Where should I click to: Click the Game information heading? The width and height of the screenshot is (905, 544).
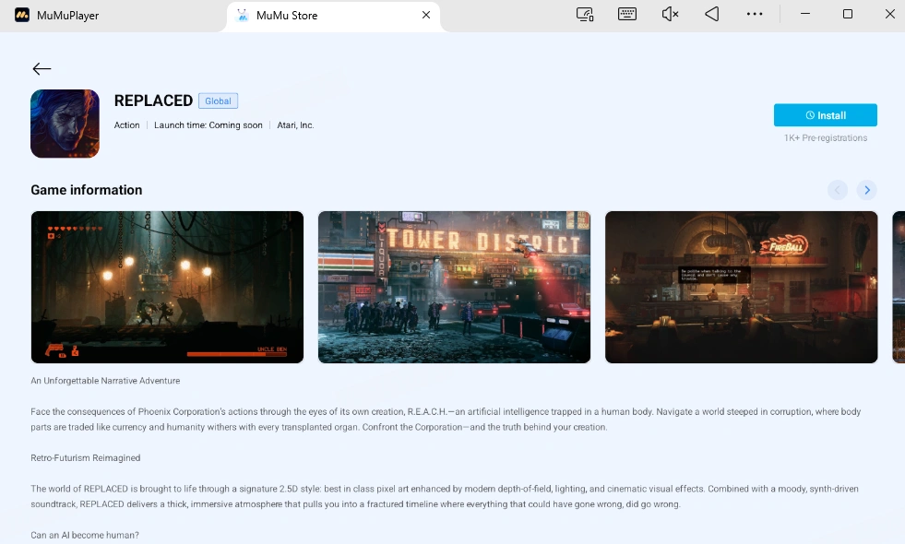coord(87,190)
